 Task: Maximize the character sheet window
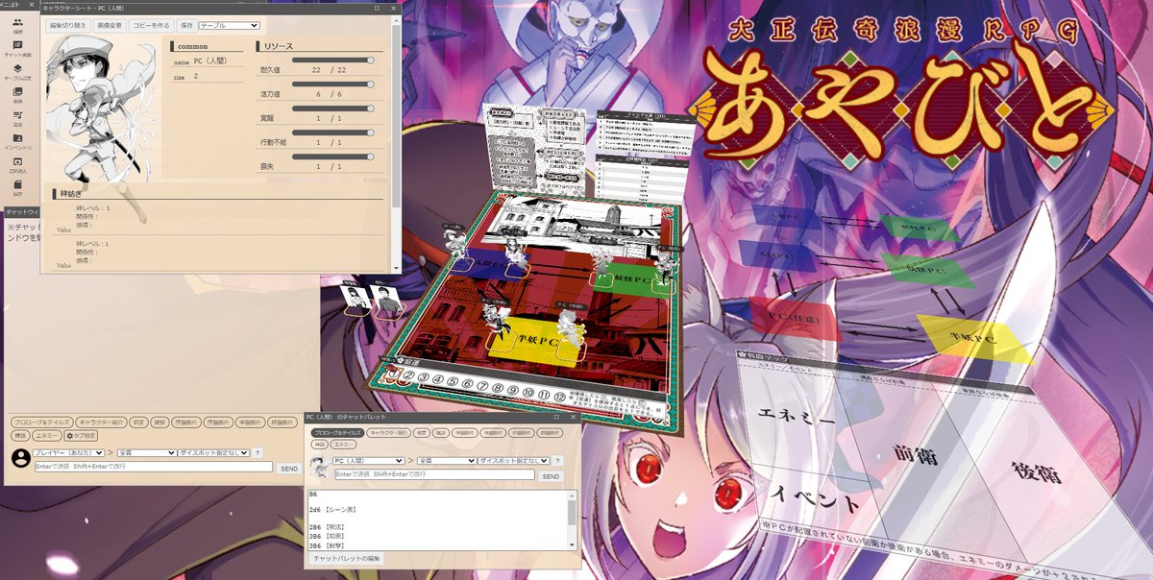click(379, 9)
